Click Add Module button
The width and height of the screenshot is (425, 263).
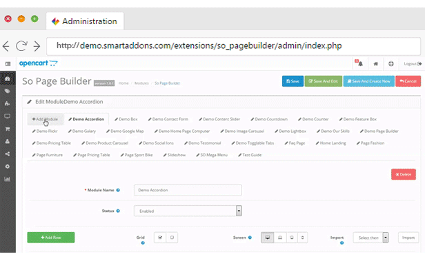click(45, 119)
